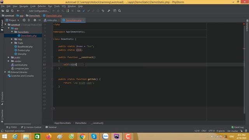Click the Git: master branch widget
249x140 pixels.
click(233, 131)
